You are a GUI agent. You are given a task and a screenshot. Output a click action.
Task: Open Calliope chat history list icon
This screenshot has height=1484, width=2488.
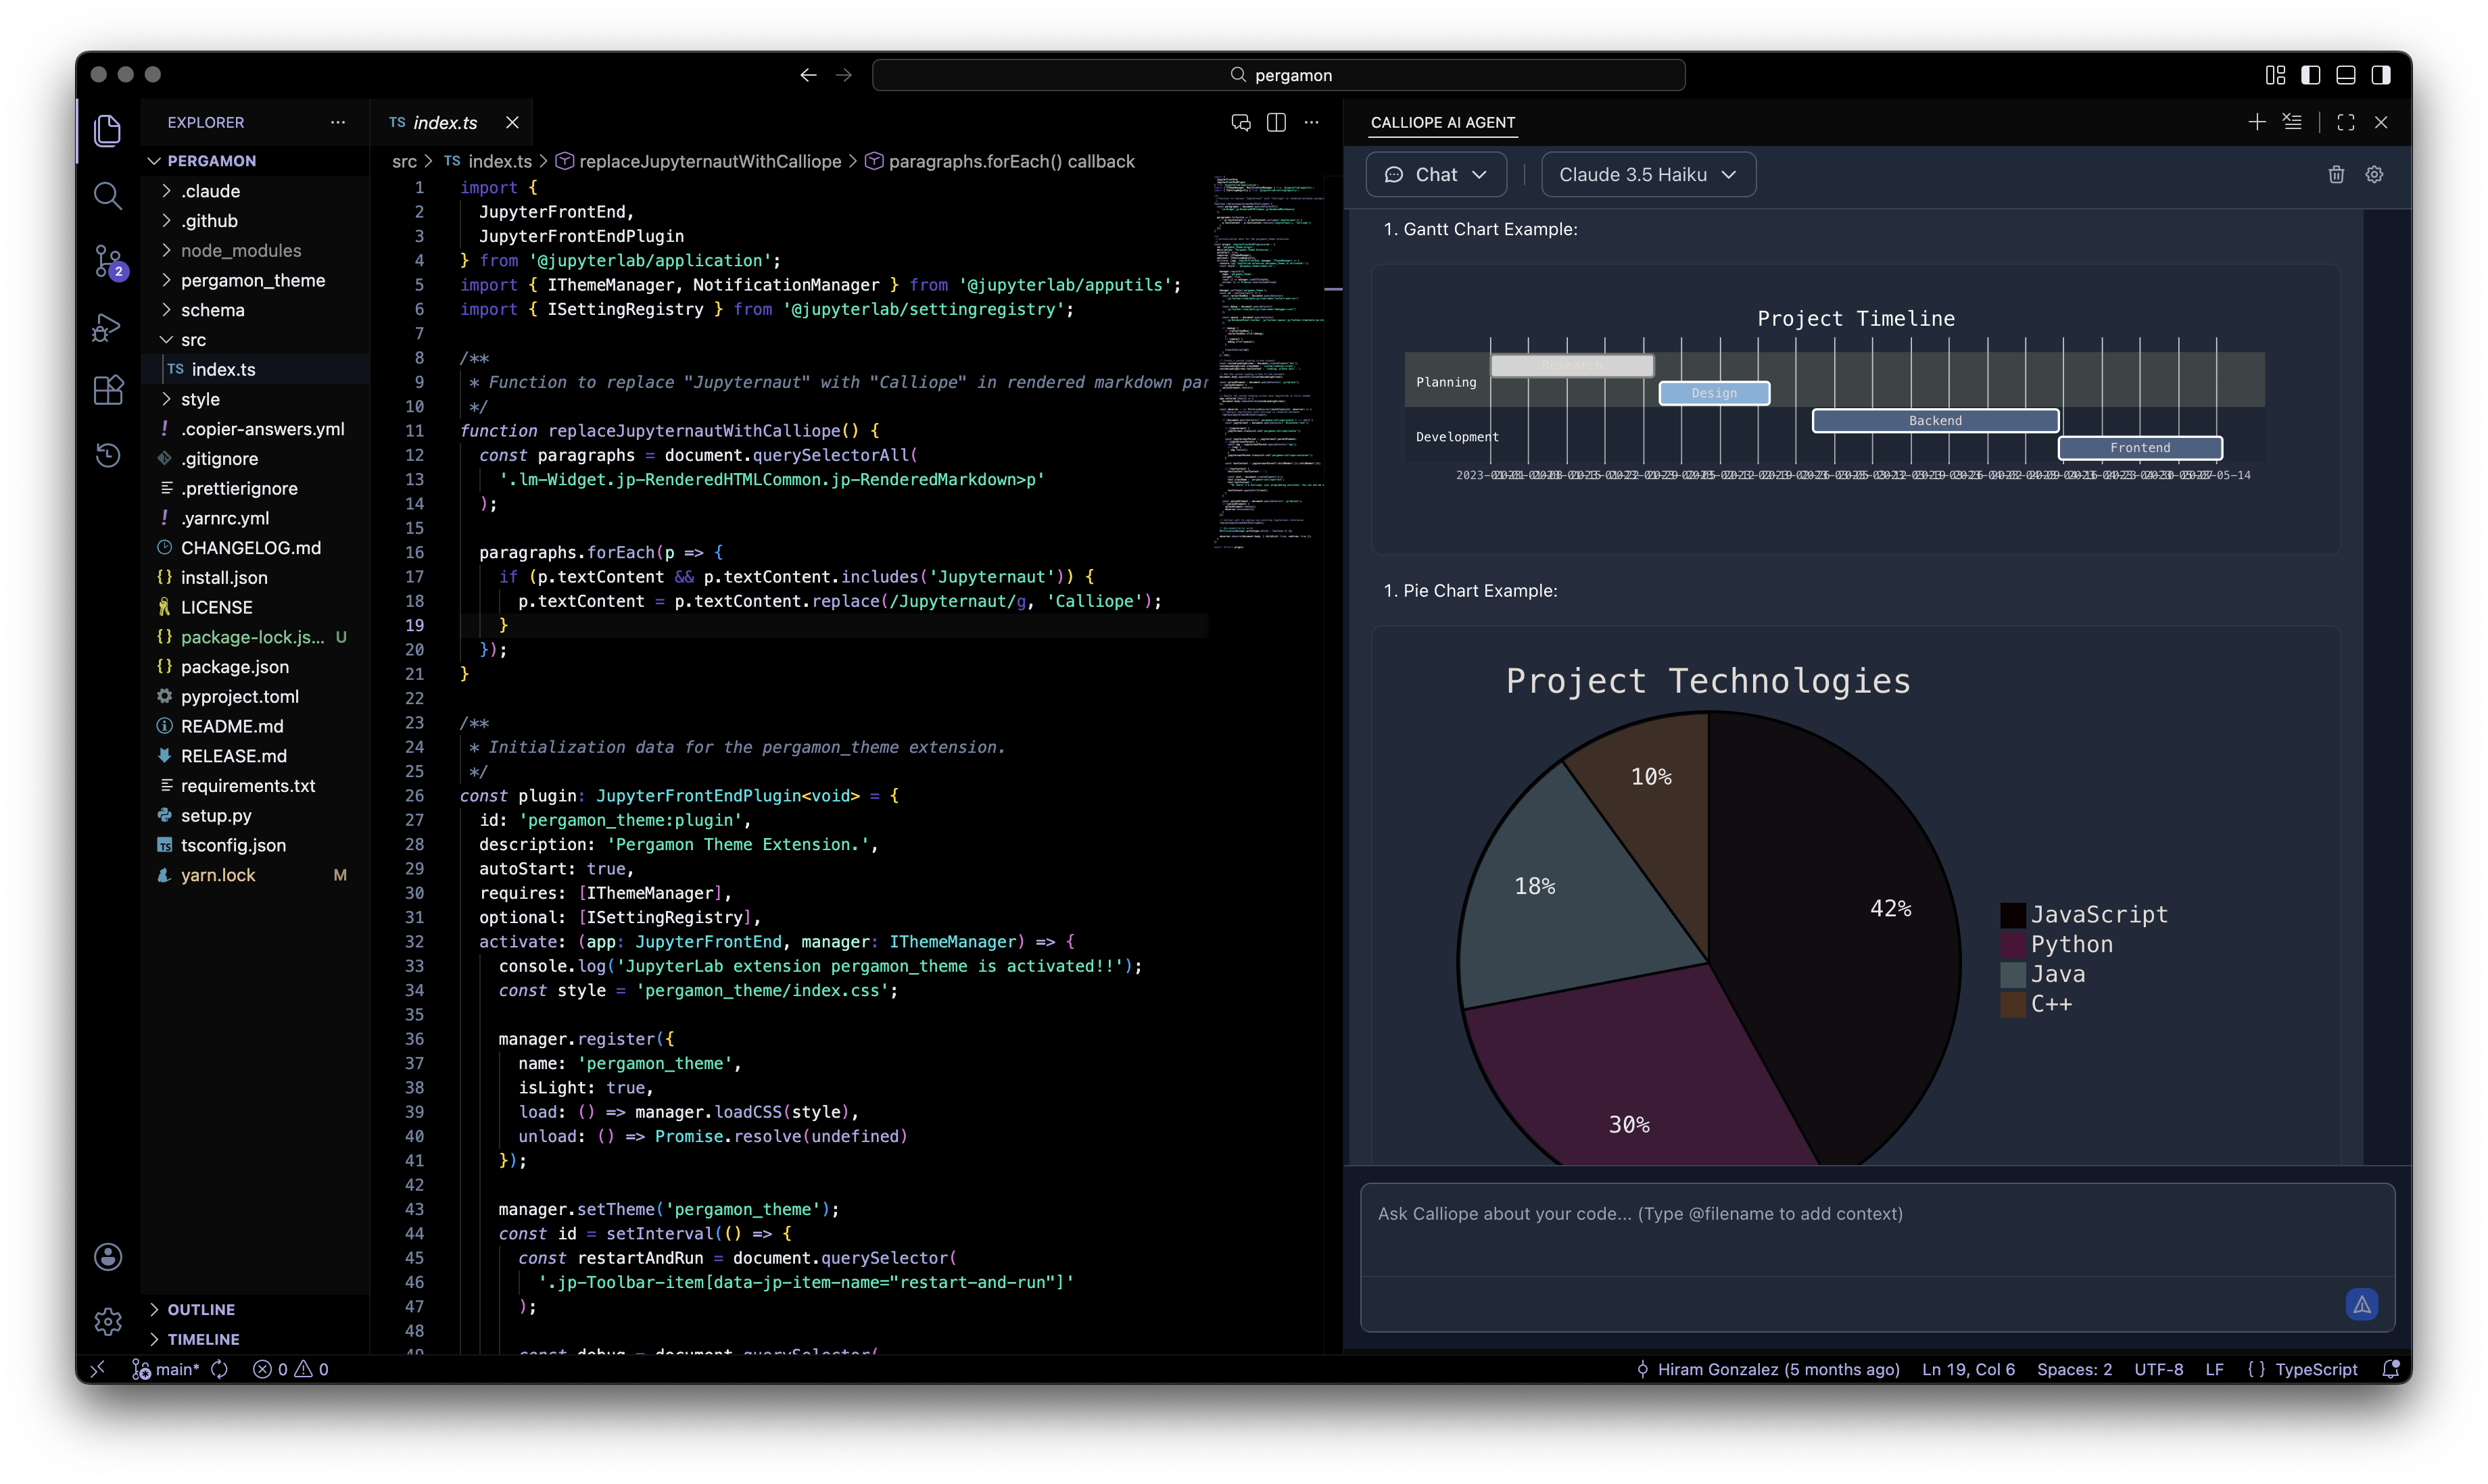tap(2292, 122)
